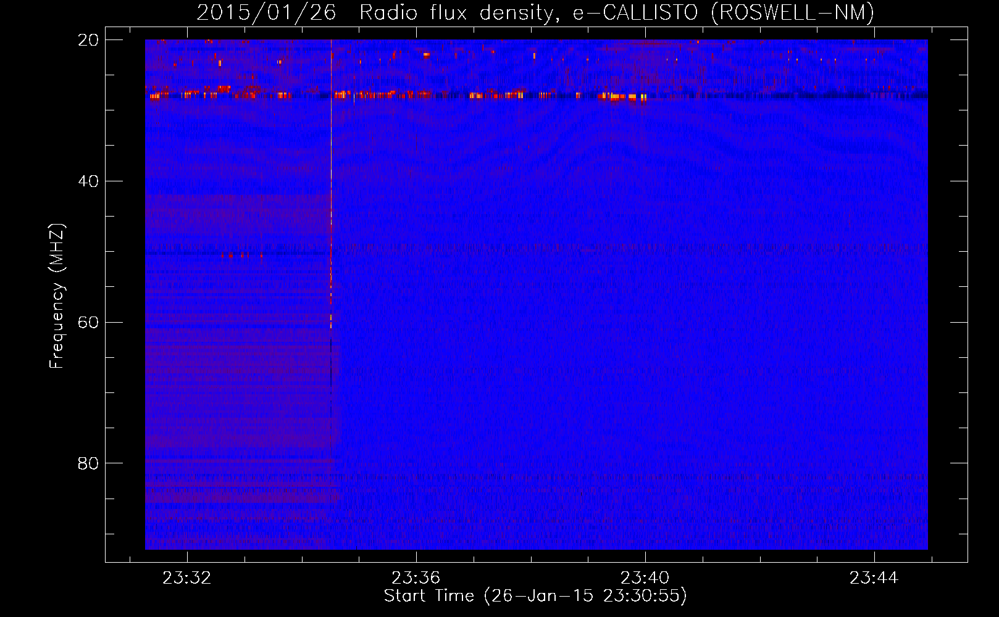Click the 'Frequency (MHZ)' axis label
The height and width of the screenshot is (617, 999).
coord(56,296)
